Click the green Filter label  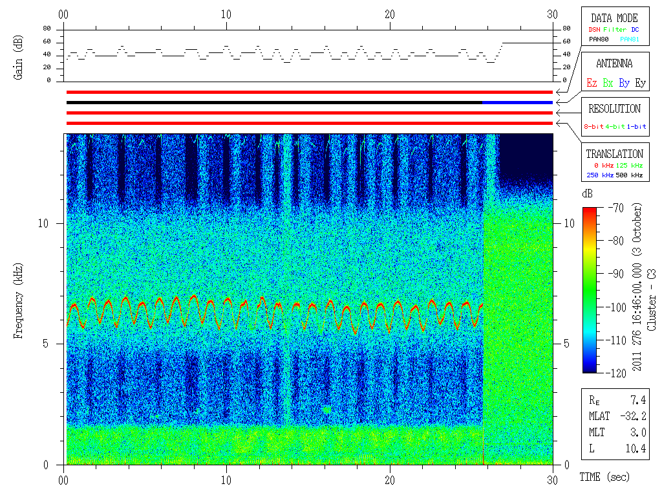[x=615, y=30]
